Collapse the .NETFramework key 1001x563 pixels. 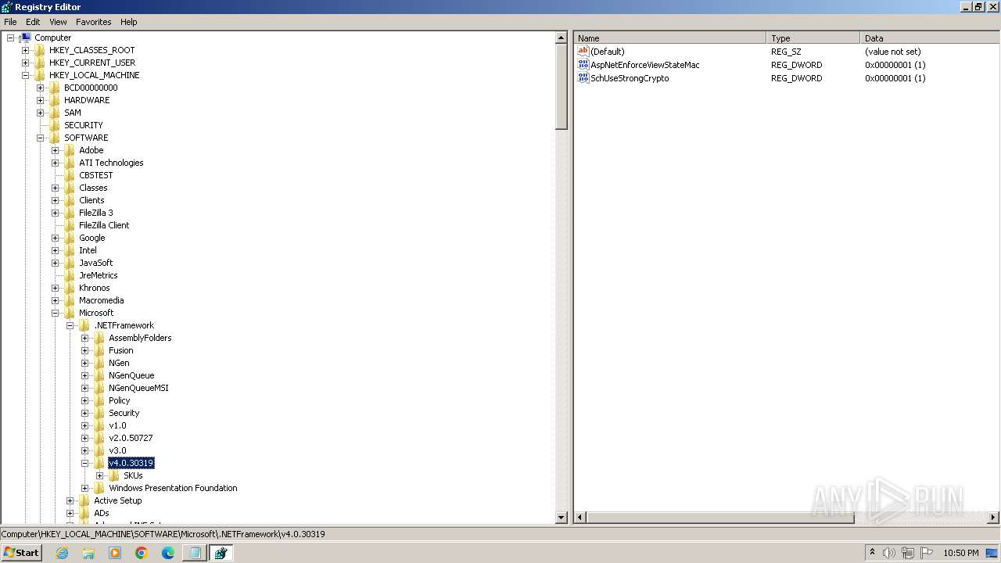pyautogui.click(x=70, y=325)
